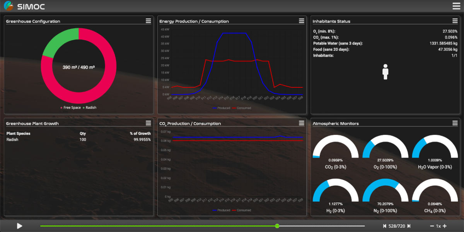
Task: Open Energy Production / Consumption panel menu
Action: [302, 21]
